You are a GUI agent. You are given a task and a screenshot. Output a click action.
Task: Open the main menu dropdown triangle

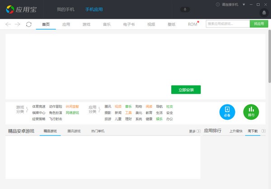click(244, 4)
